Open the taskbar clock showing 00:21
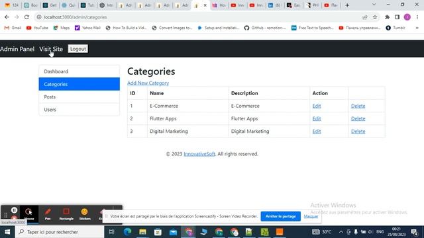Viewport: 424px width, 238px height. pyautogui.click(x=396, y=232)
